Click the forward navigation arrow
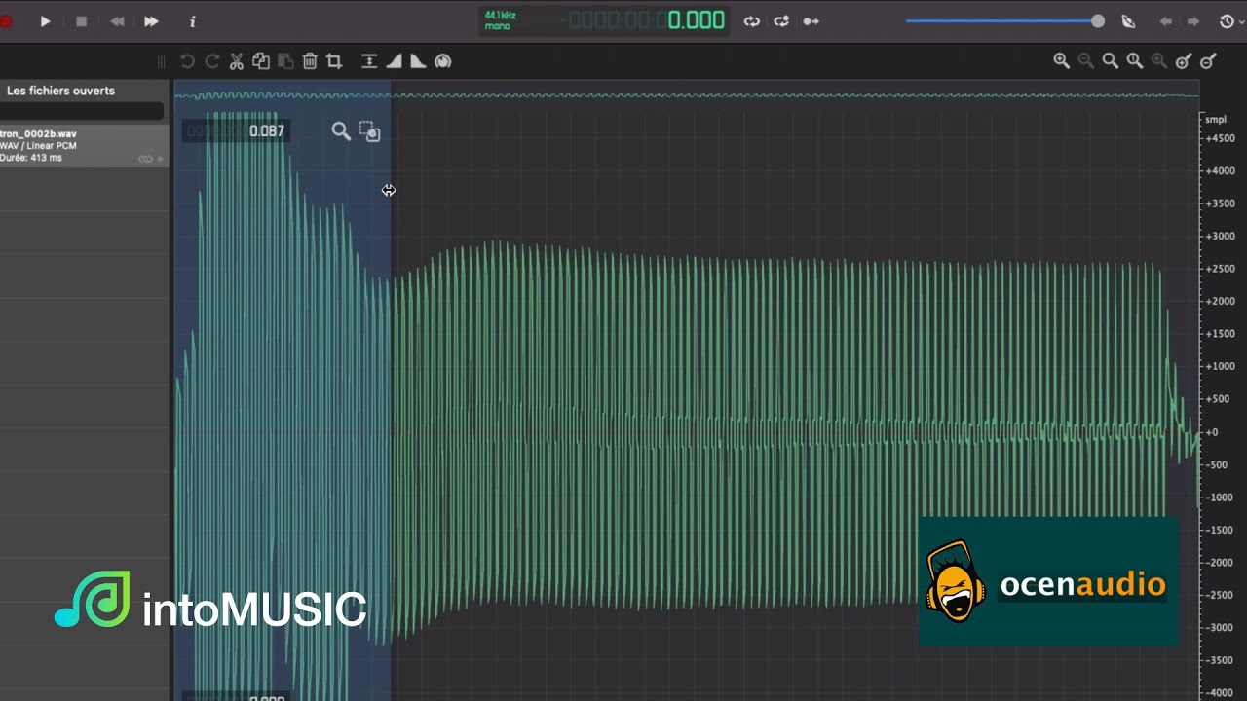Screen dimensions: 1247x701 coord(1193,21)
